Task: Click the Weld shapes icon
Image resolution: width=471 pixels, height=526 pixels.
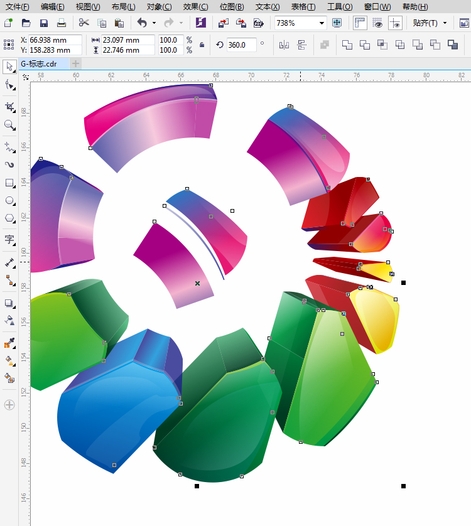Action: point(347,45)
